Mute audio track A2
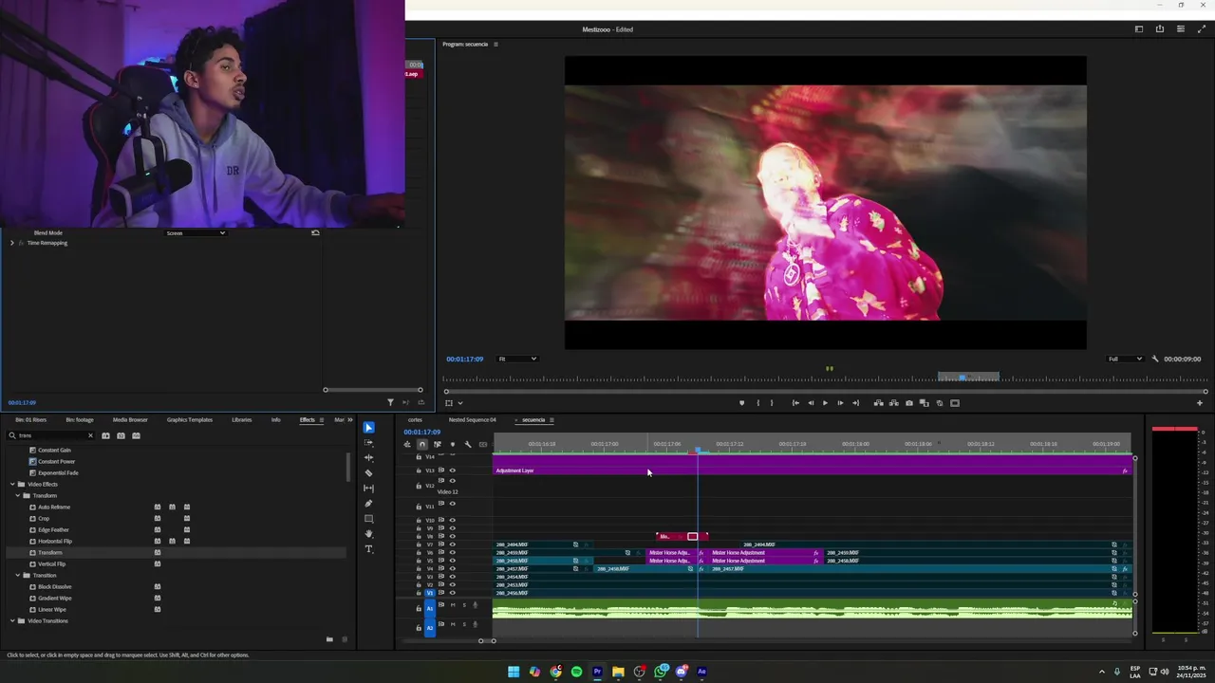This screenshot has height=683, width=1215. [x=453, y=624]
